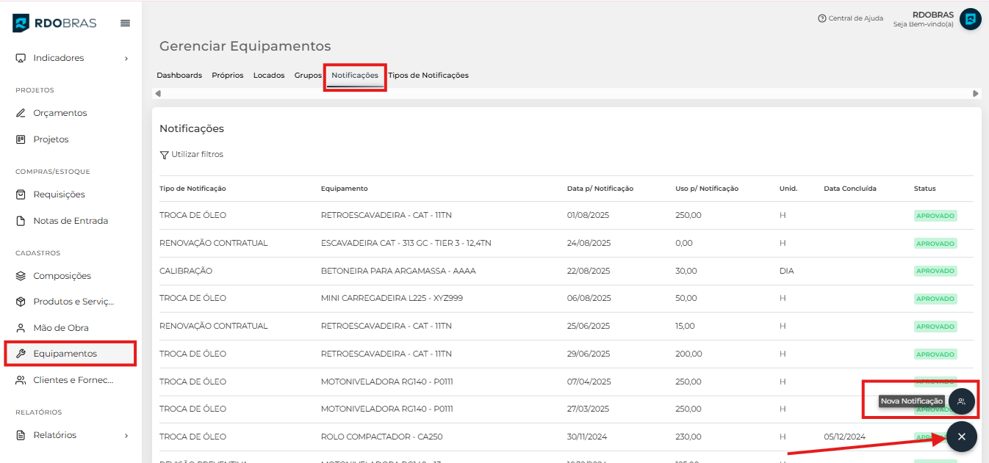
Task: Switch to the Tipos de Notificações tab
Action: click(x=428, y=76)
